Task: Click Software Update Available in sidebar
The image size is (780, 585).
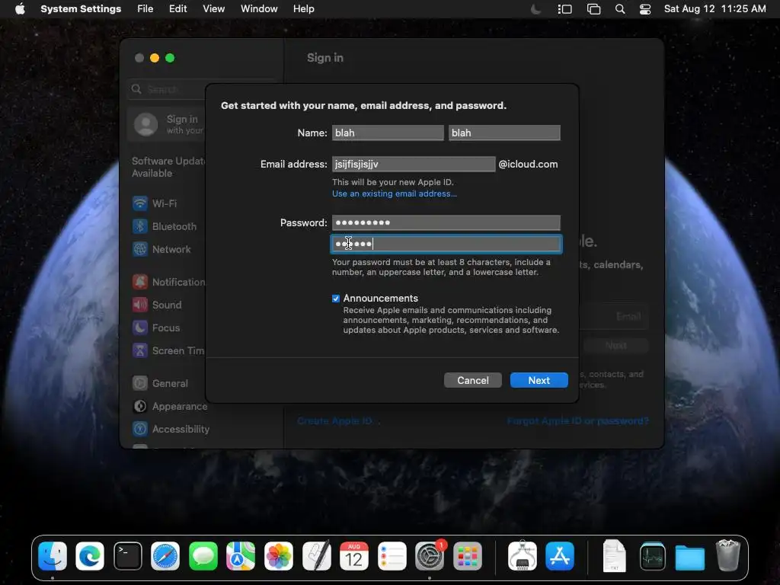Action: tap(168, 167)
